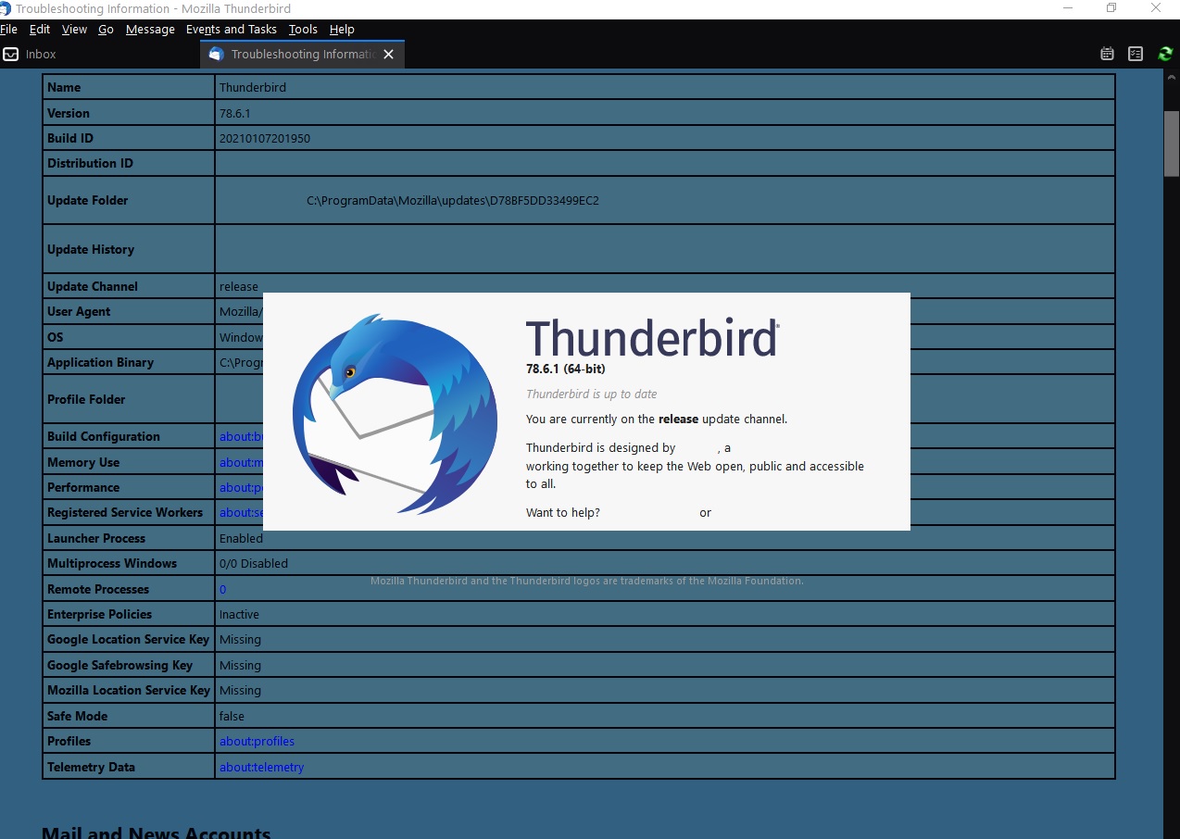This screenshot has height=839, width=1180.
Task: Open the Help menu
Action: [x=342, y=30]
